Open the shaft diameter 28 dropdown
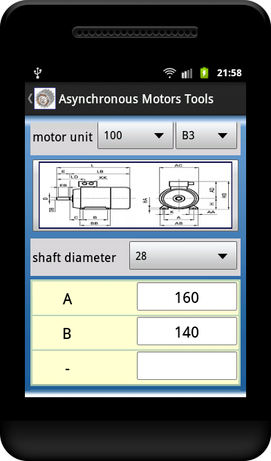Screen dimensions: 271x461 pyautogui.click(x=183, y=256)
